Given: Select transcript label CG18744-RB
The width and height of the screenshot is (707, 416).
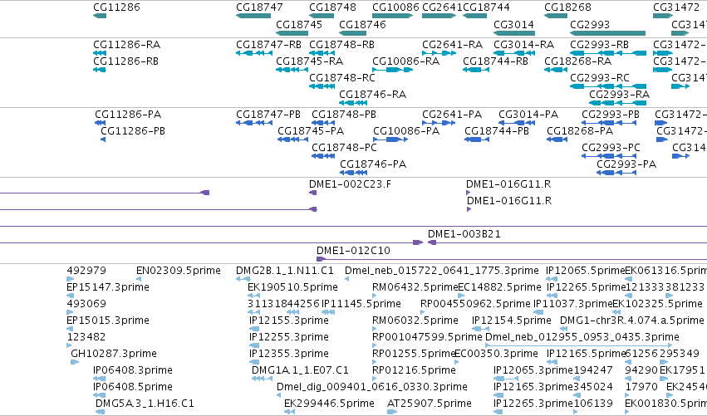Looking at the screenshot, I should point(495,61).
